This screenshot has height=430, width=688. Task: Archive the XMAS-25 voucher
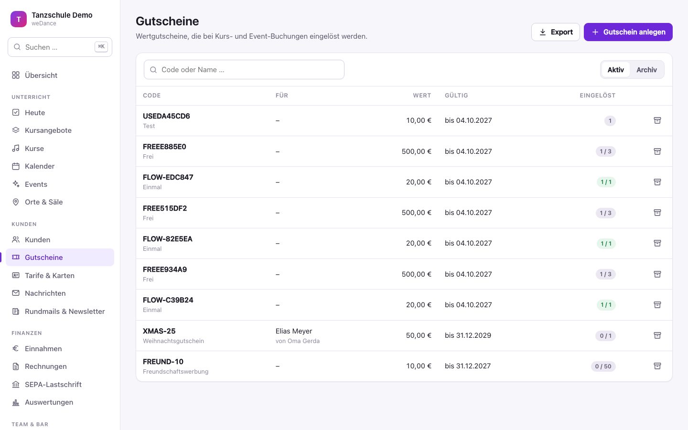click(x=657, y=335)
